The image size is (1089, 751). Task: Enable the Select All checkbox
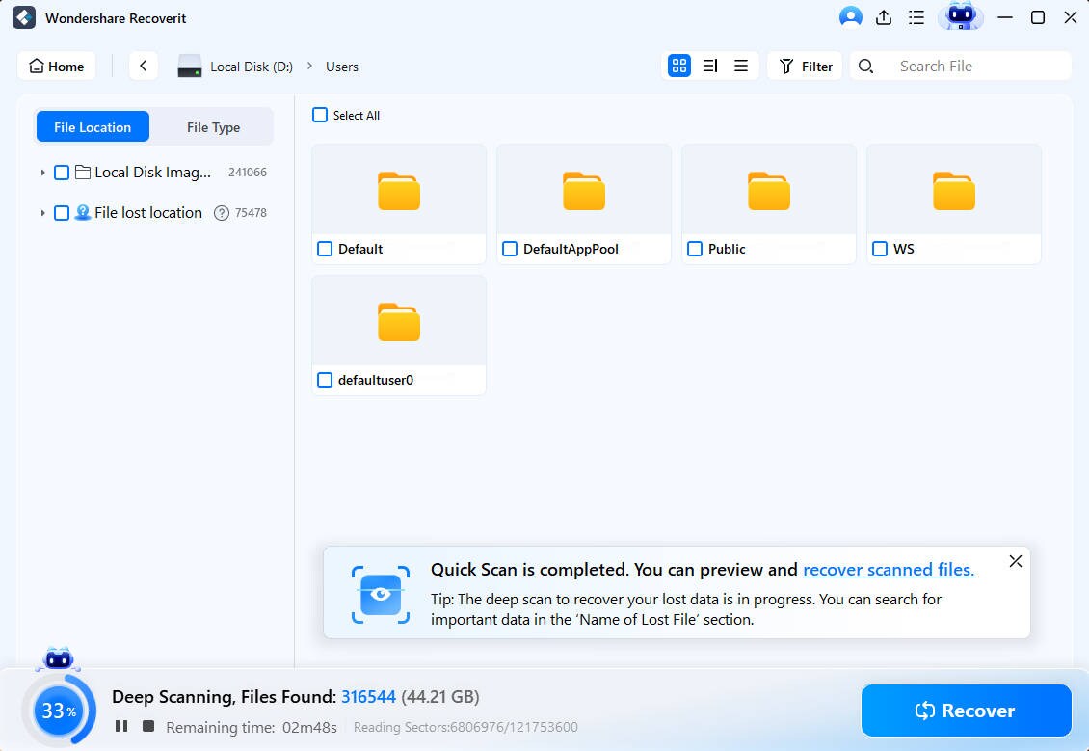click(x=319, y=114)
